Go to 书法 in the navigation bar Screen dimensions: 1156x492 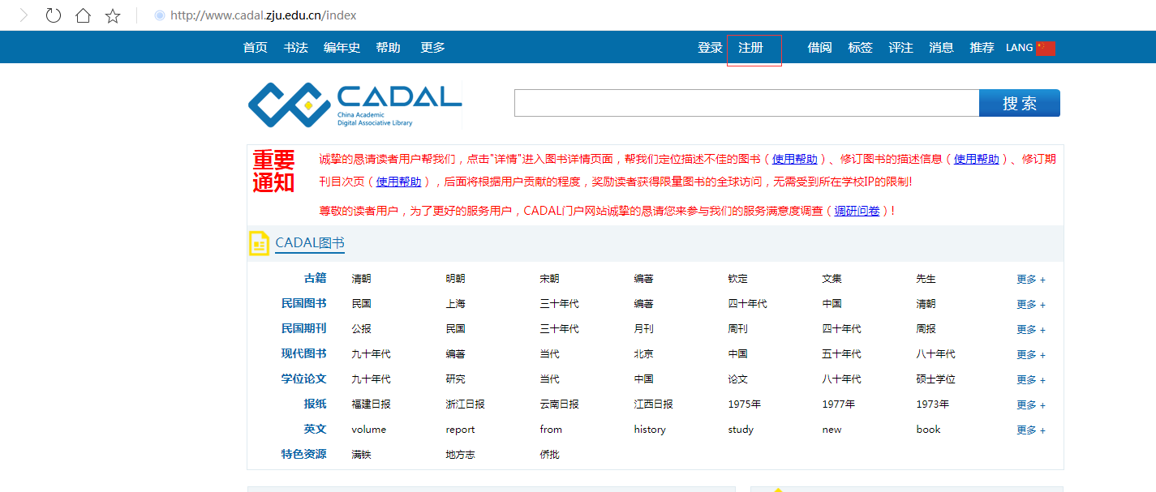coord(295,48)
